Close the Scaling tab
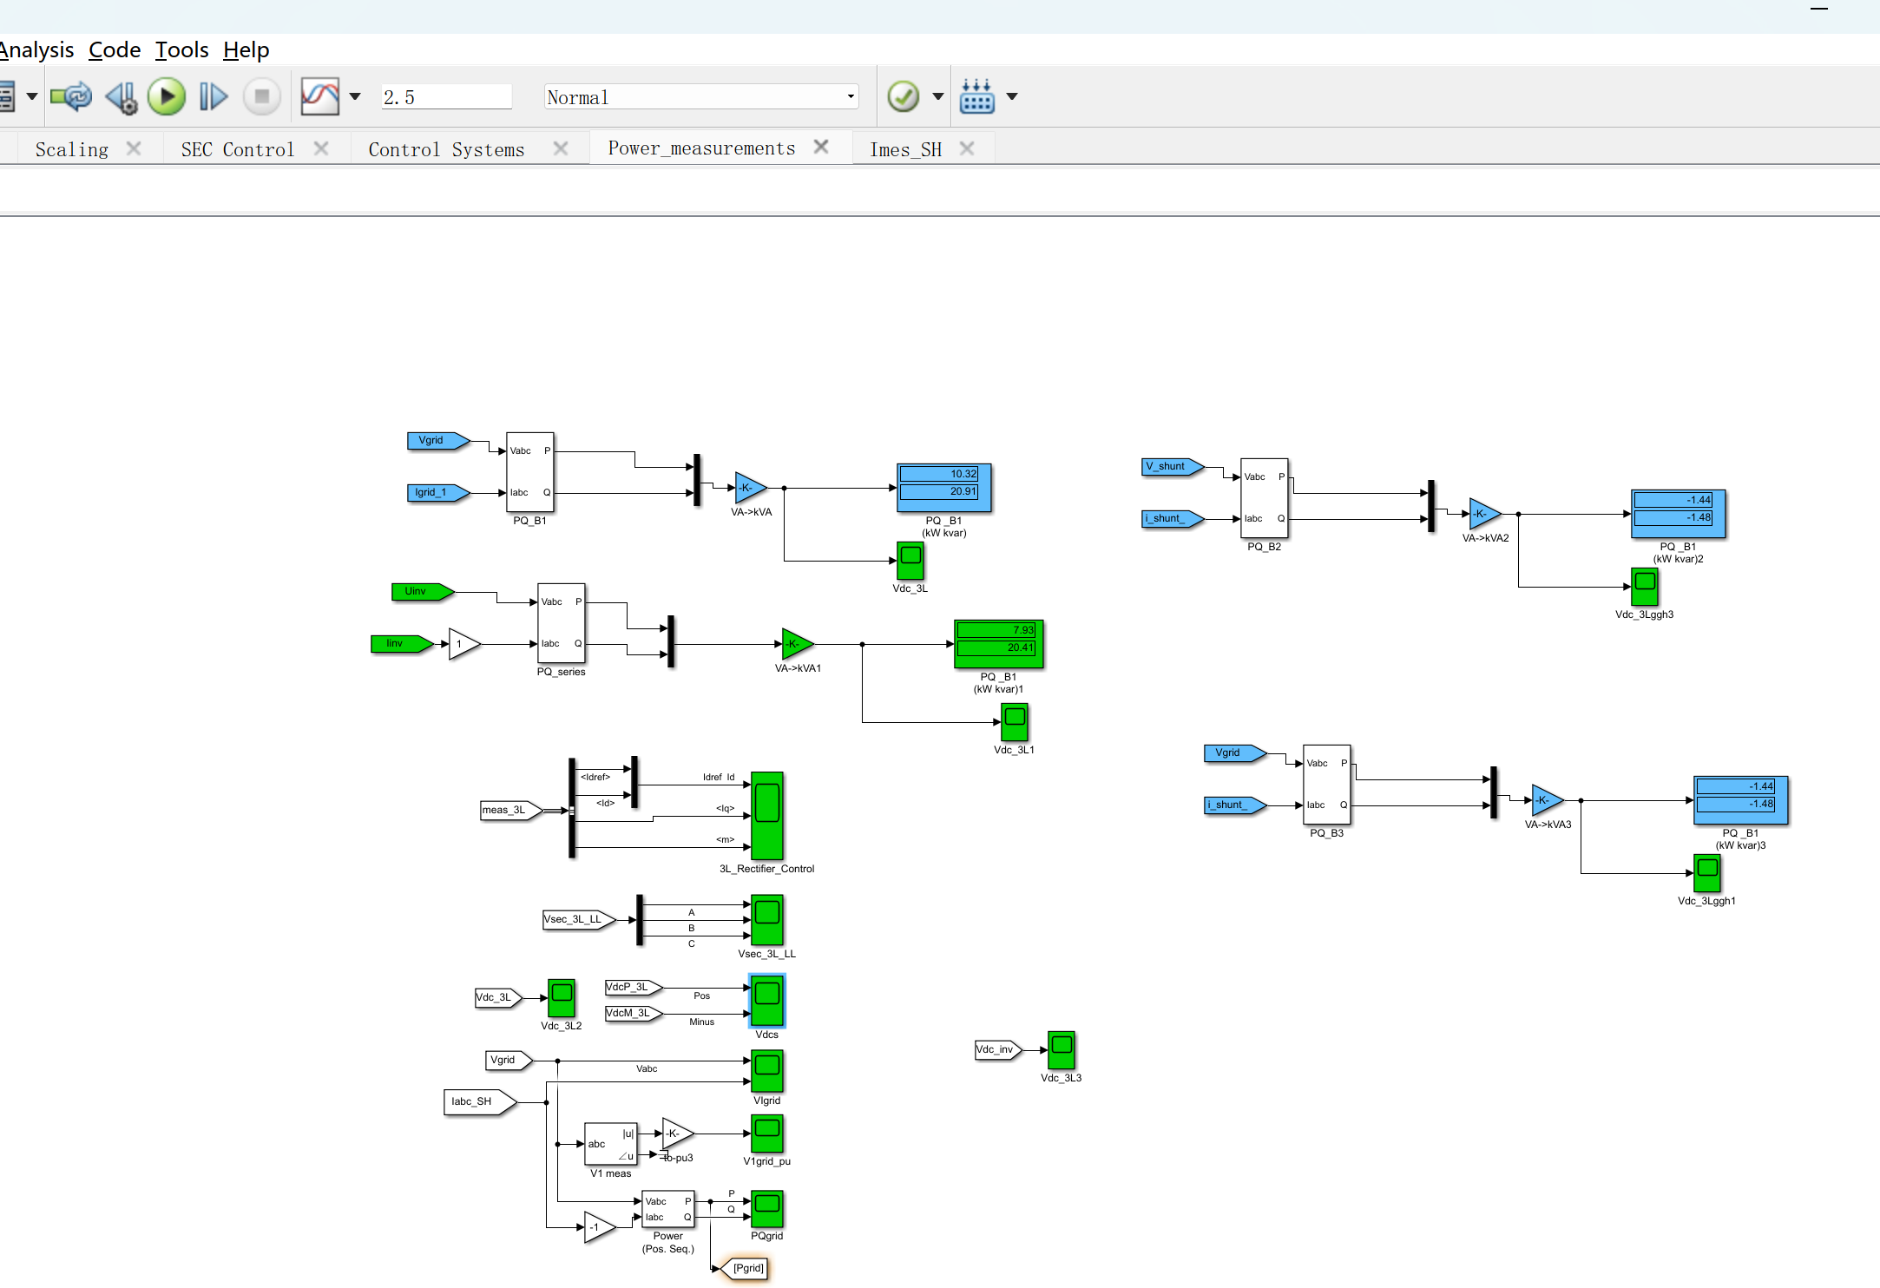This screenshot has height=1288, width=1880. [x=134, y=148]
